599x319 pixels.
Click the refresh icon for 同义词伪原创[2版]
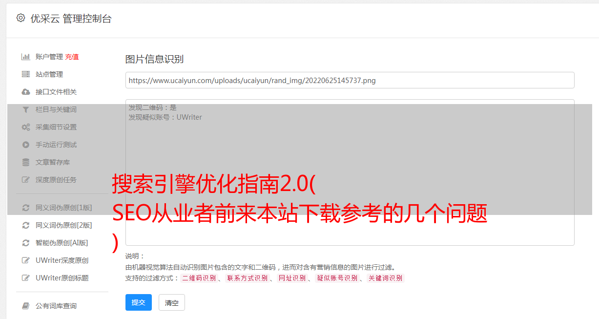26,225
